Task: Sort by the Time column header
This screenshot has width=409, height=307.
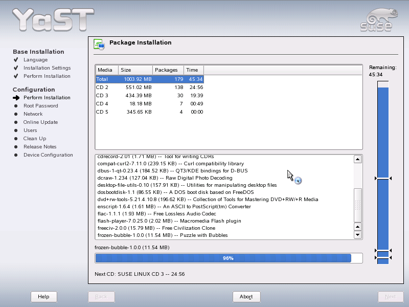Action: point(194,70)
